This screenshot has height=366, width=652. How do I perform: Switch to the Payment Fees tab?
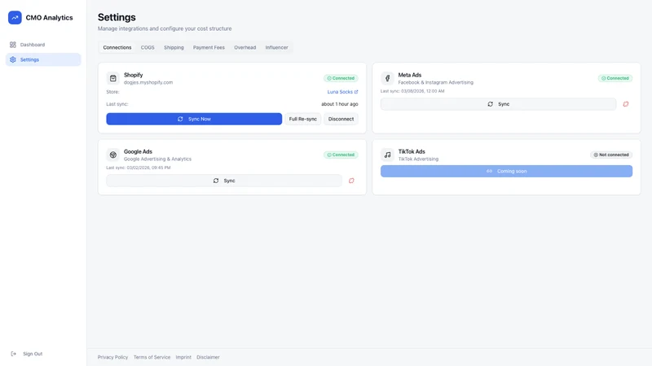pyautogui.click(x=209, y=48)
